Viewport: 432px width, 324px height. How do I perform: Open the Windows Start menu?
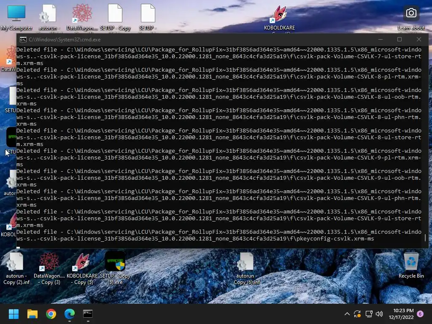coord(13,314)
